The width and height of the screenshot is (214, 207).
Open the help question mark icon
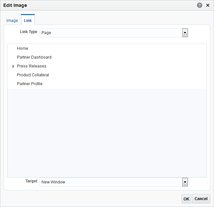click(x=199, y=5)
